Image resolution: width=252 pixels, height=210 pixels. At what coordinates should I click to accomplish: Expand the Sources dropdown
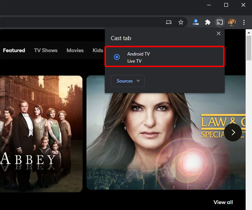(x=128, y=81)
